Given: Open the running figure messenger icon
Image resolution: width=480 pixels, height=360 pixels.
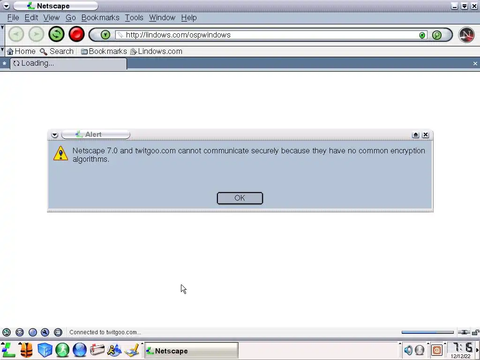Looking at the screenshot, I should point(114,350).
